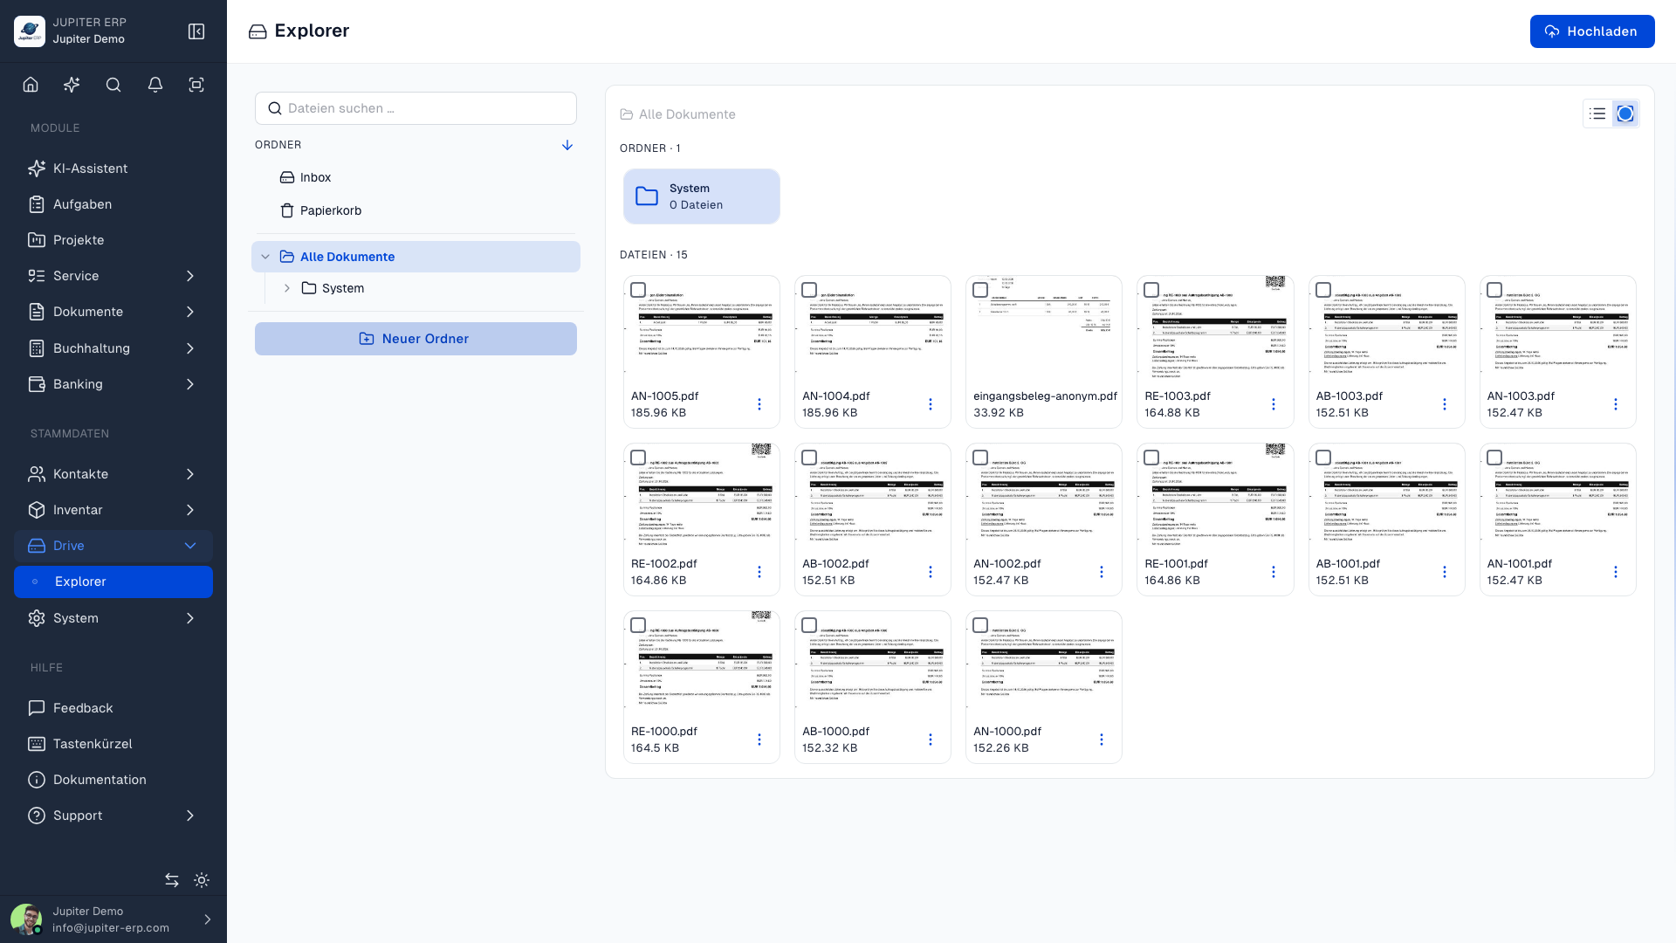
Task: Open notifications bell icon
Action: click(155, 85)
